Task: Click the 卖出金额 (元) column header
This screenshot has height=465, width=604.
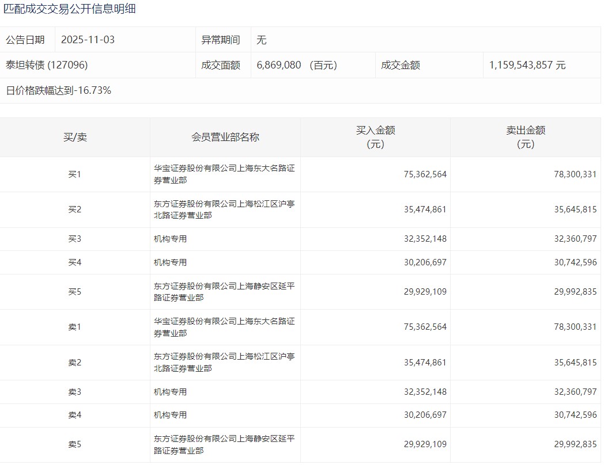Action: 525,137
